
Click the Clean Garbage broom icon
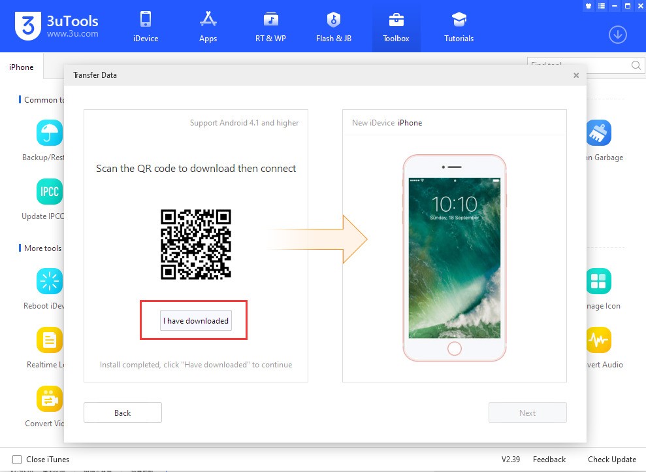pyautogui.click(x=598, y=133)
